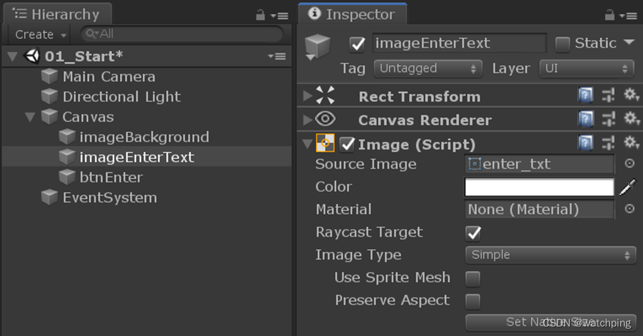This screenshot has width=643, height=336.
Task: Collapse the Image (Script) component
Action: [307, 144]
